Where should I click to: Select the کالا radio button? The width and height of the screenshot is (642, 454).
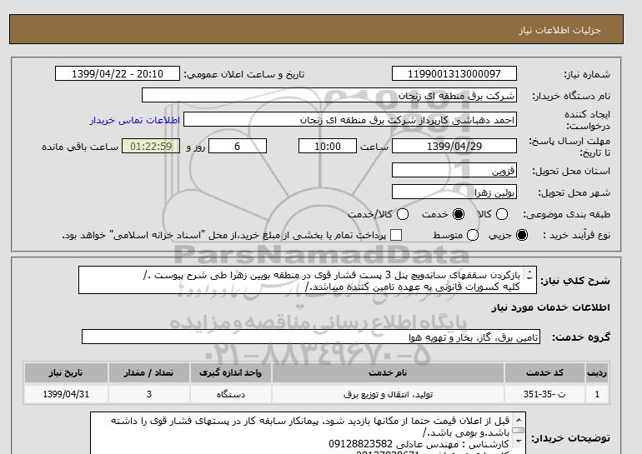coord(502,214)
